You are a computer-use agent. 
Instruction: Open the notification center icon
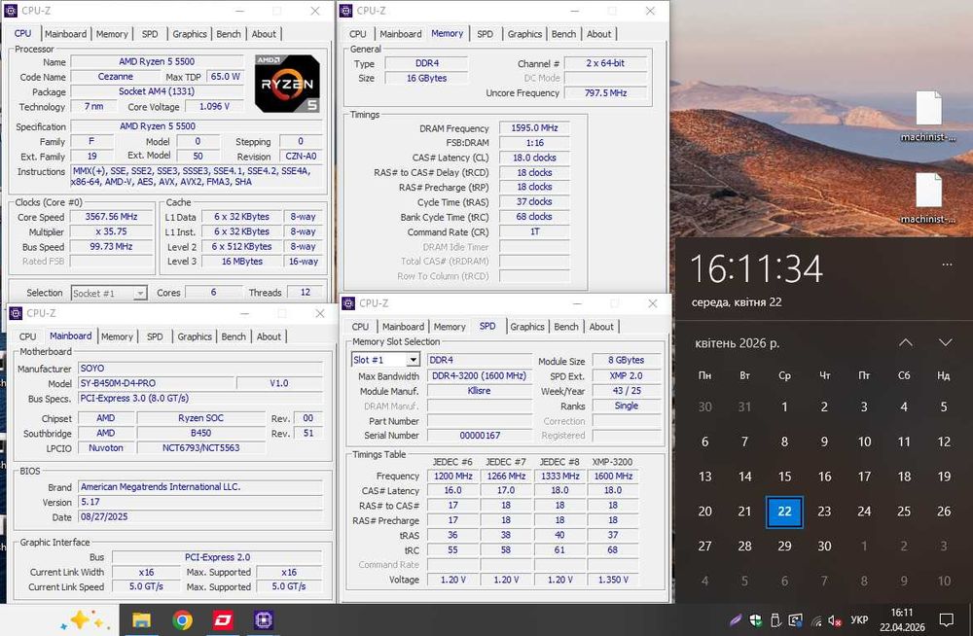(947, 619)
